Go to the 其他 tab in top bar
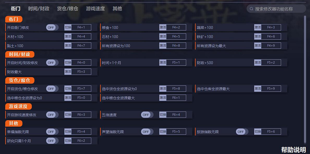The width and height of the screenshot is (310, 154). coord(117,9)
